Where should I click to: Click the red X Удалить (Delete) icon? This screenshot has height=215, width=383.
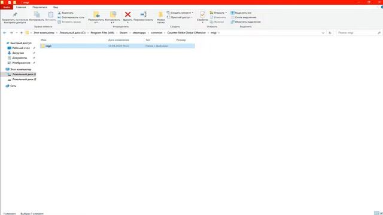[x=127, y=14]
